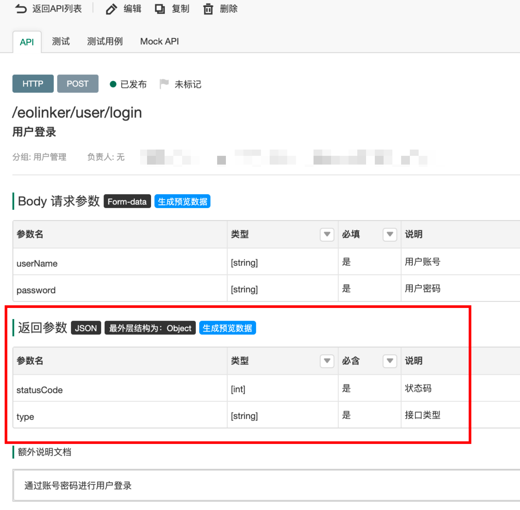Click the 用户登录 API title
Screen dimensions: 520x510
(34, 132)
